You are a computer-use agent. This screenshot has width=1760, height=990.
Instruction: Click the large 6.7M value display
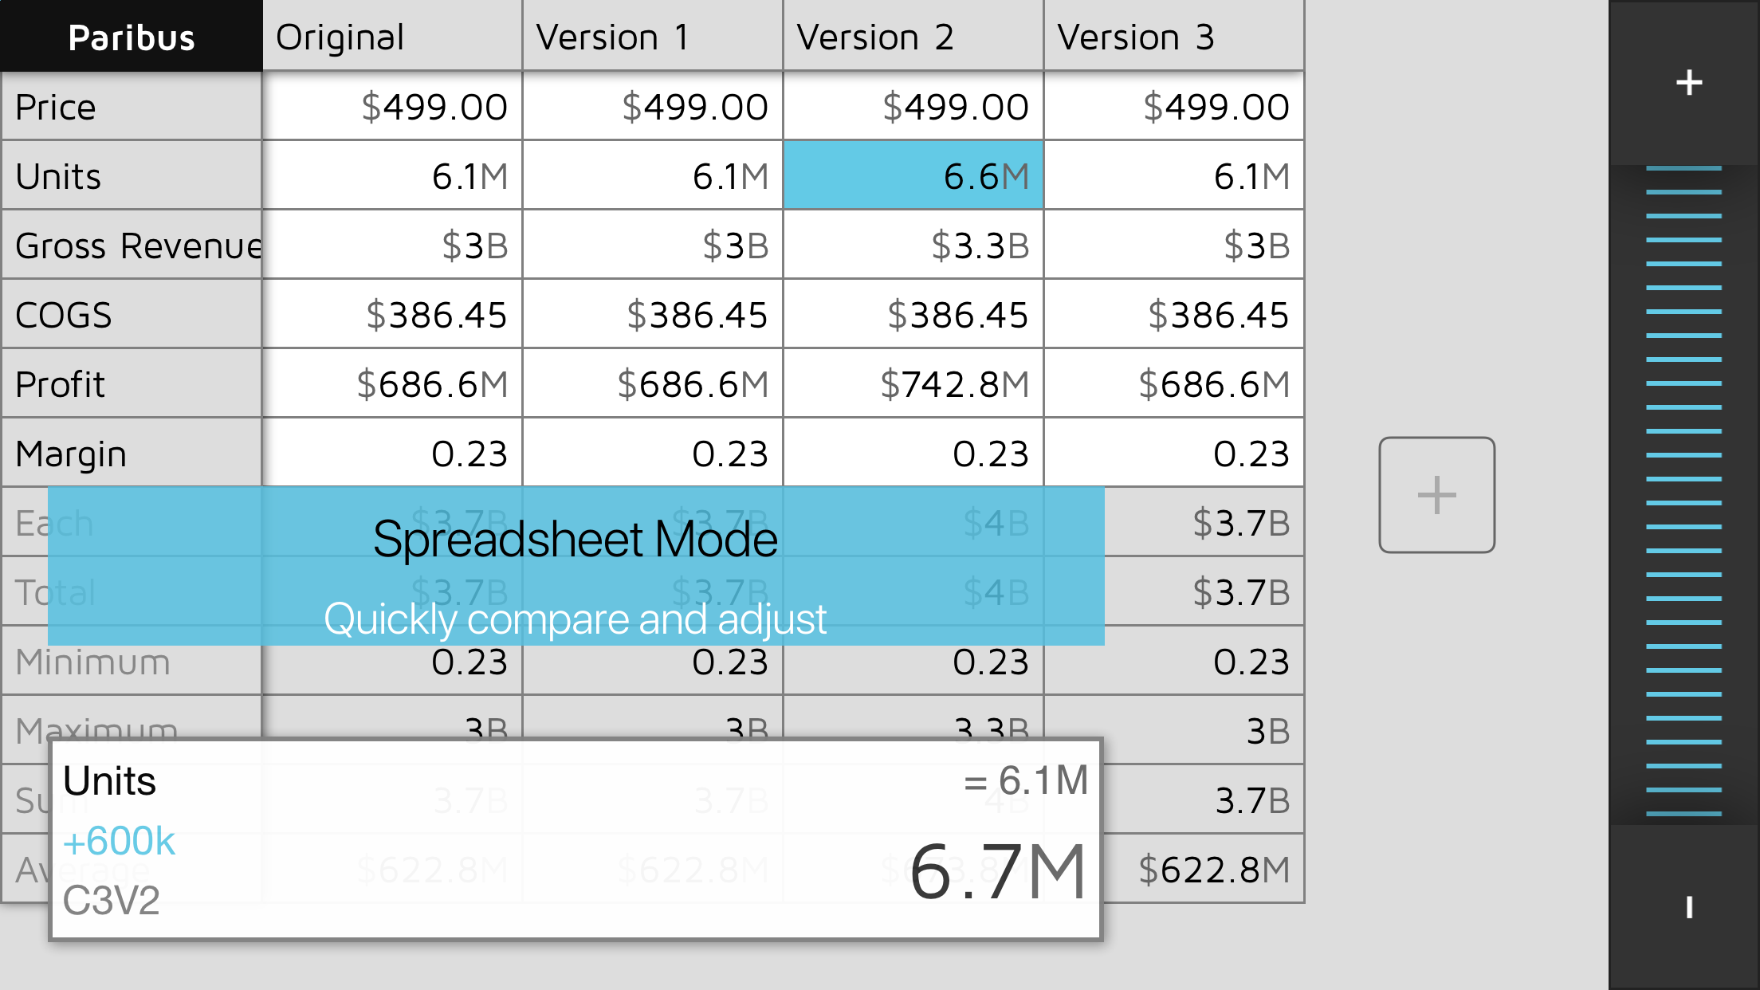pyautogui.click(x=996, y=873)
